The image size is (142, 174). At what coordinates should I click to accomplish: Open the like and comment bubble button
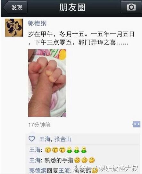point(136,124)
